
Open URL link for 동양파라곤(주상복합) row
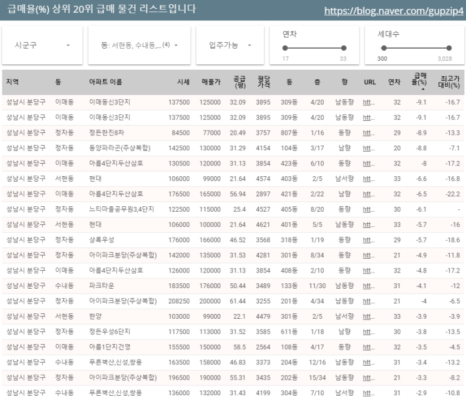coord(368,148)
